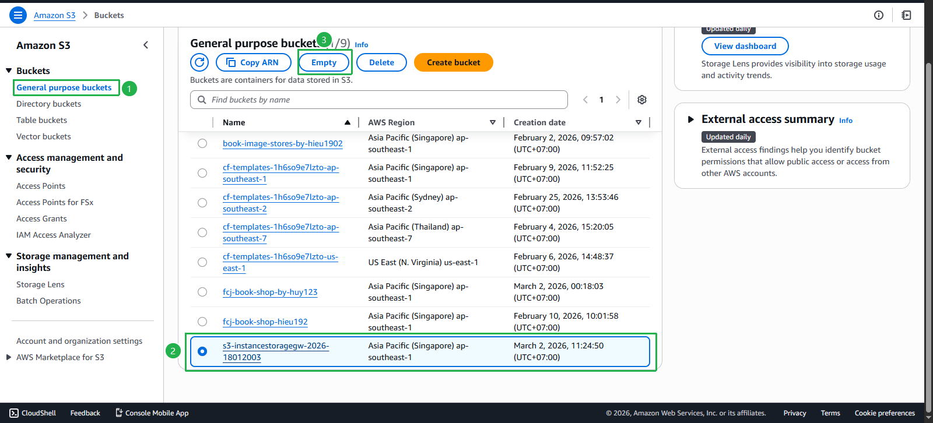This screenshot has width=933, height=423.
Task: Open bucket s3-instancestoragegw-2026-18012003
Action: pyautogui.click(x=276, y=351)
